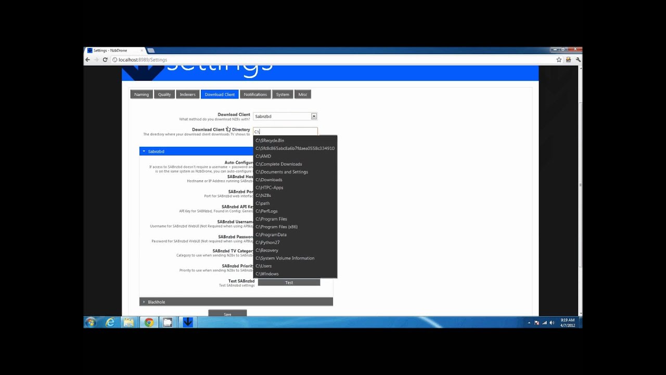Reload the page with the refresh icon
The image size is (666, 375).
(x=105, y=60)
